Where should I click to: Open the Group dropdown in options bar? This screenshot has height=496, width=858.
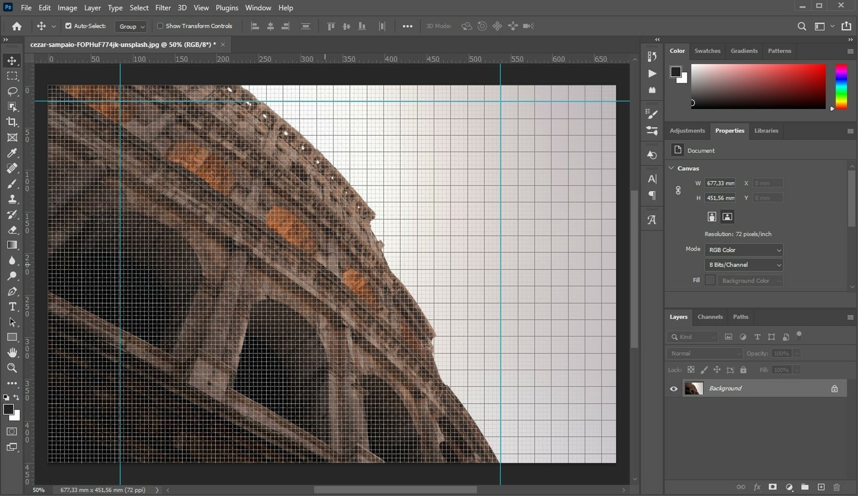[x=131, y=27]
